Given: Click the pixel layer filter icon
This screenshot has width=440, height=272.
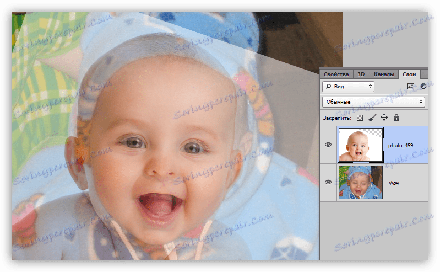Looking at the screenshot, I should [410, 87].
